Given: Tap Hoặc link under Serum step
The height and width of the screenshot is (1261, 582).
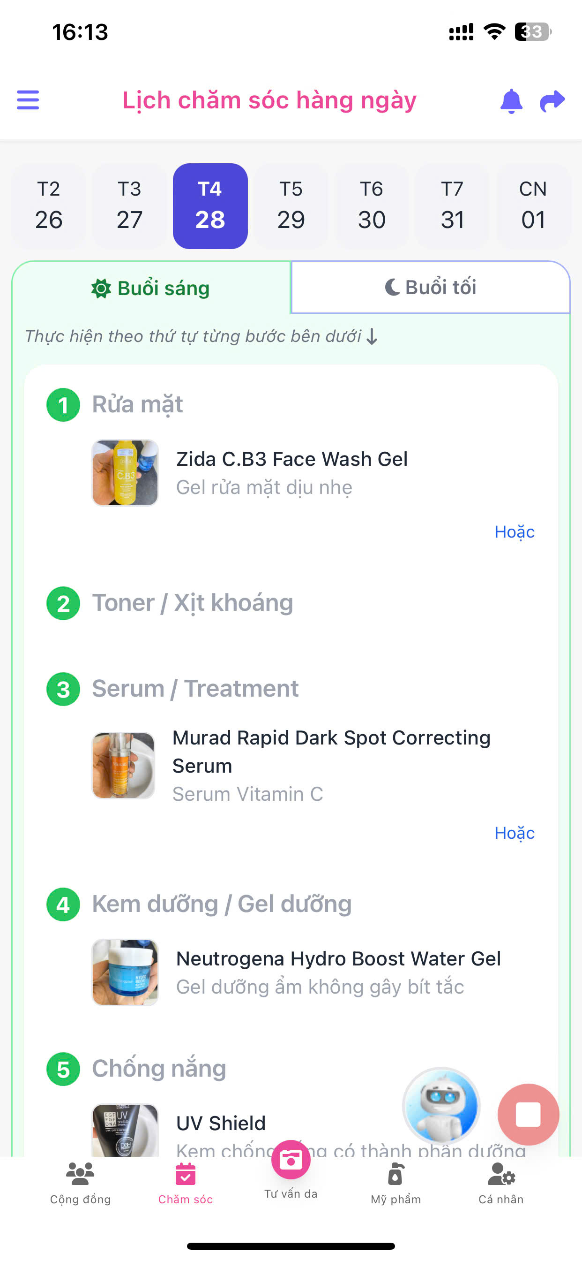Looking at the screenshot, I should pos(515,833).
